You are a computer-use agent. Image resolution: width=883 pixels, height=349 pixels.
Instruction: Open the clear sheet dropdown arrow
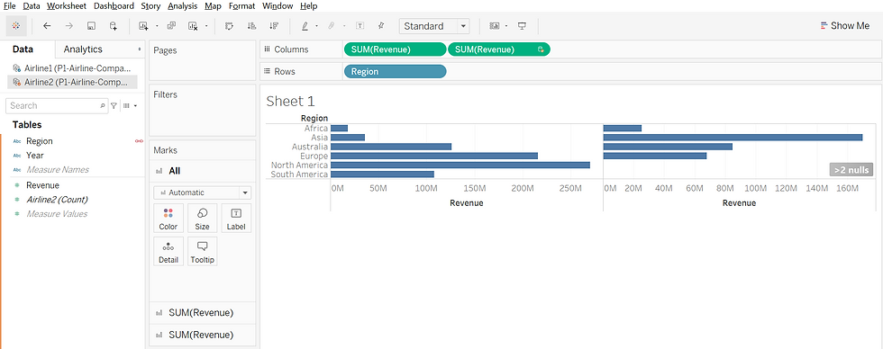pyautogui.click(x=206, y=26)
